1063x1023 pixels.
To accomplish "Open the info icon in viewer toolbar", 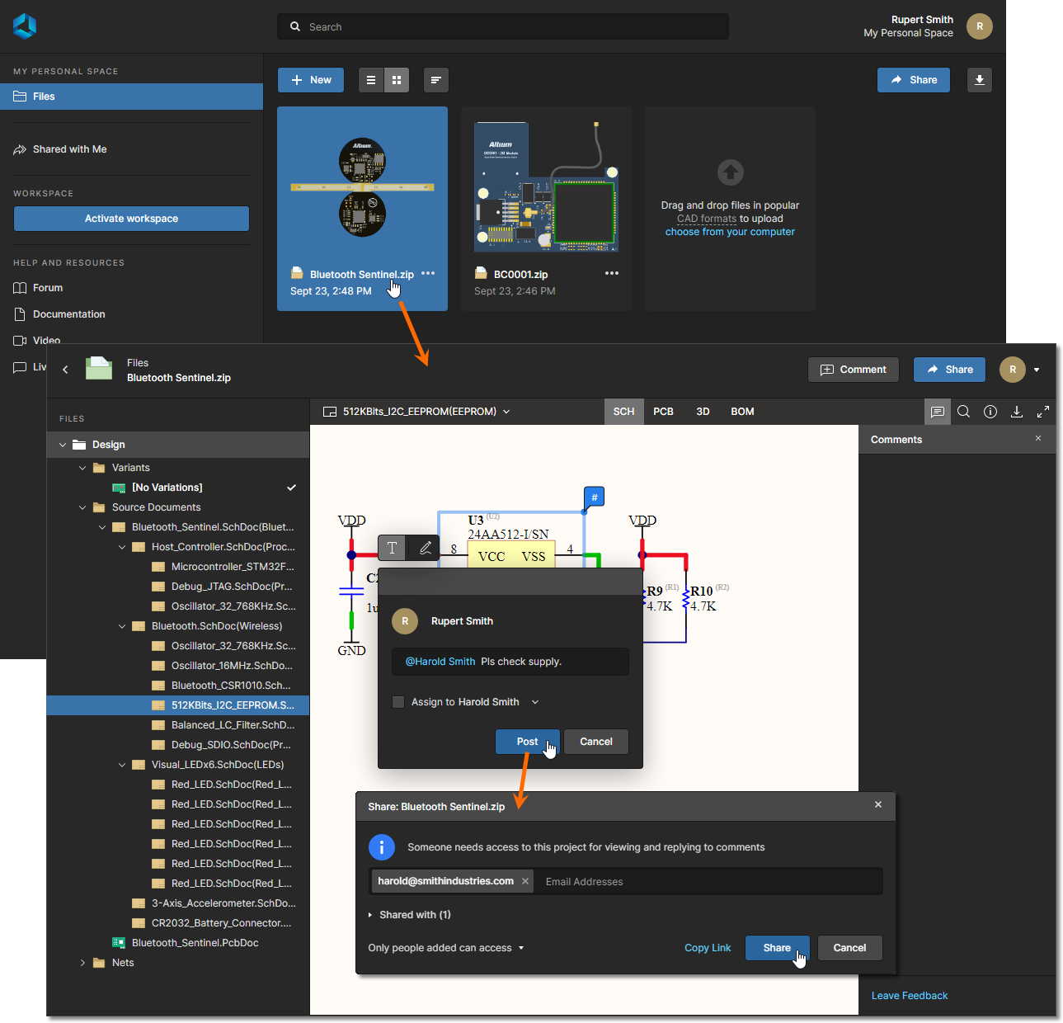I will pyautogui.click(x=990, y=412).
